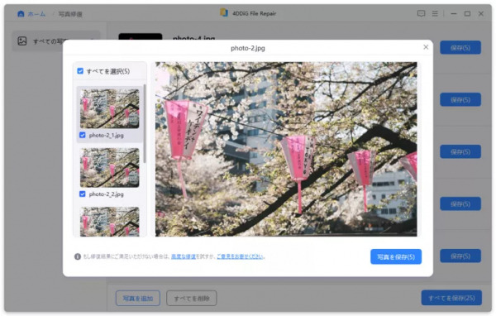Open the feedback chat icon in title bar
This screenshot has height=316, width=496.
tap(421, 13)
